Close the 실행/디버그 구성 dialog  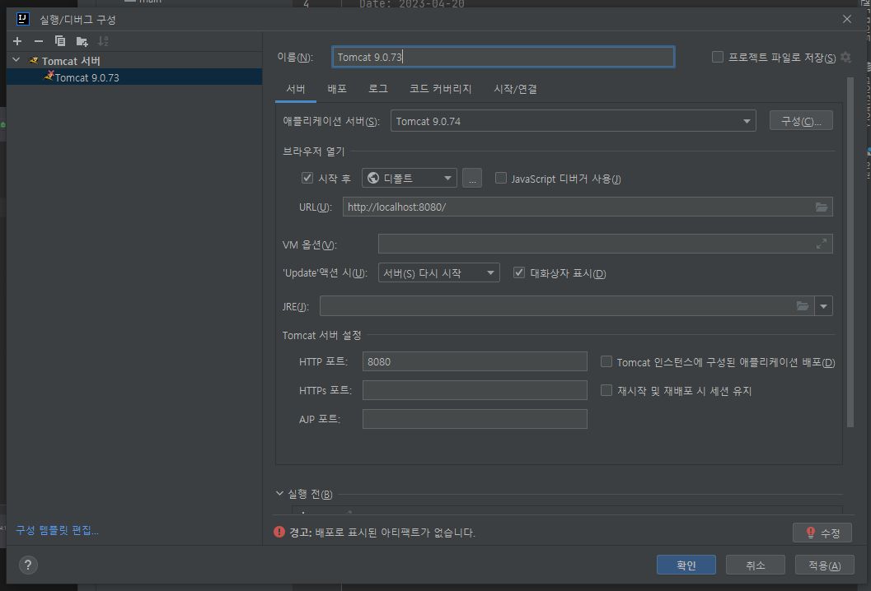pos(846,19)
